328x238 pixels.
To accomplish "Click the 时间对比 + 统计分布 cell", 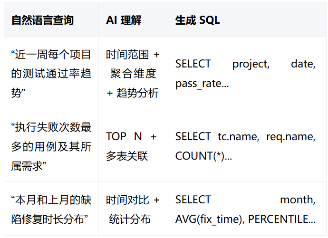I will point(133,209).
